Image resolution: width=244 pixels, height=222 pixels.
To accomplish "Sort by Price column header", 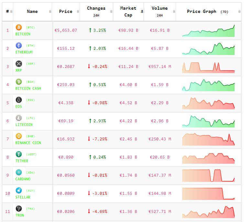I will click(x=66, y=12).
